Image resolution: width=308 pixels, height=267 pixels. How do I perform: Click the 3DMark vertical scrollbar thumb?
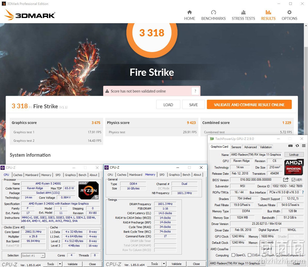point(306,90)
